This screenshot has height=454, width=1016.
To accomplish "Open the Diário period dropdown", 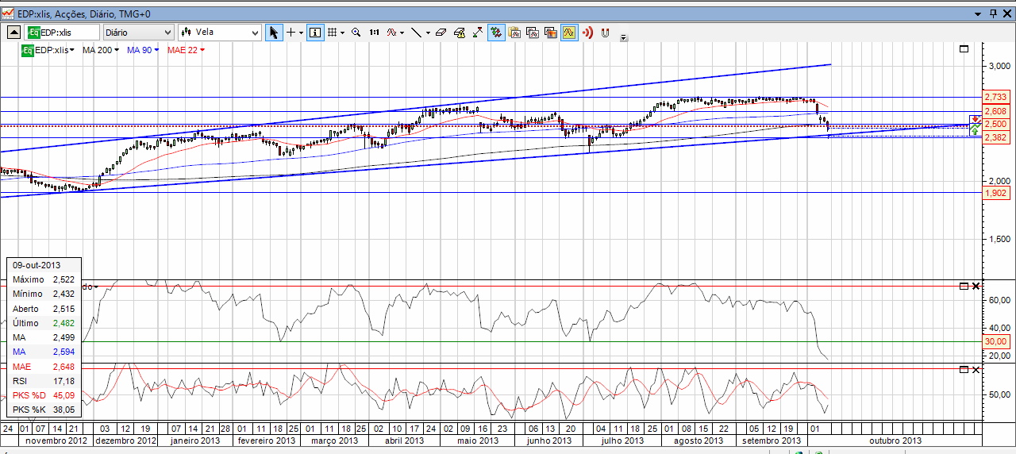I will click(138, 33).
